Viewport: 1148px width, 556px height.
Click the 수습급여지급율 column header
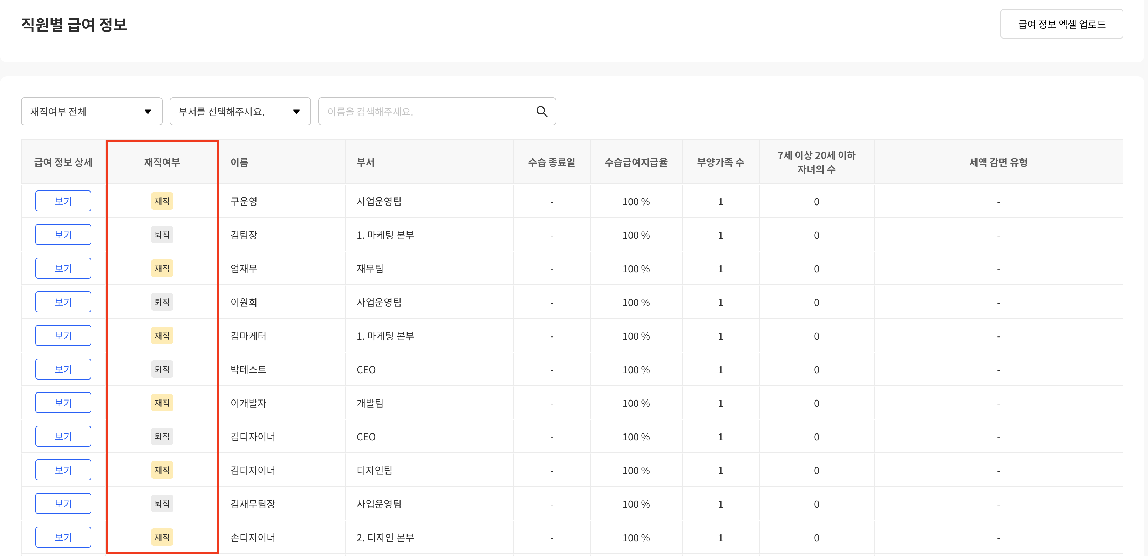click(636, 162)
